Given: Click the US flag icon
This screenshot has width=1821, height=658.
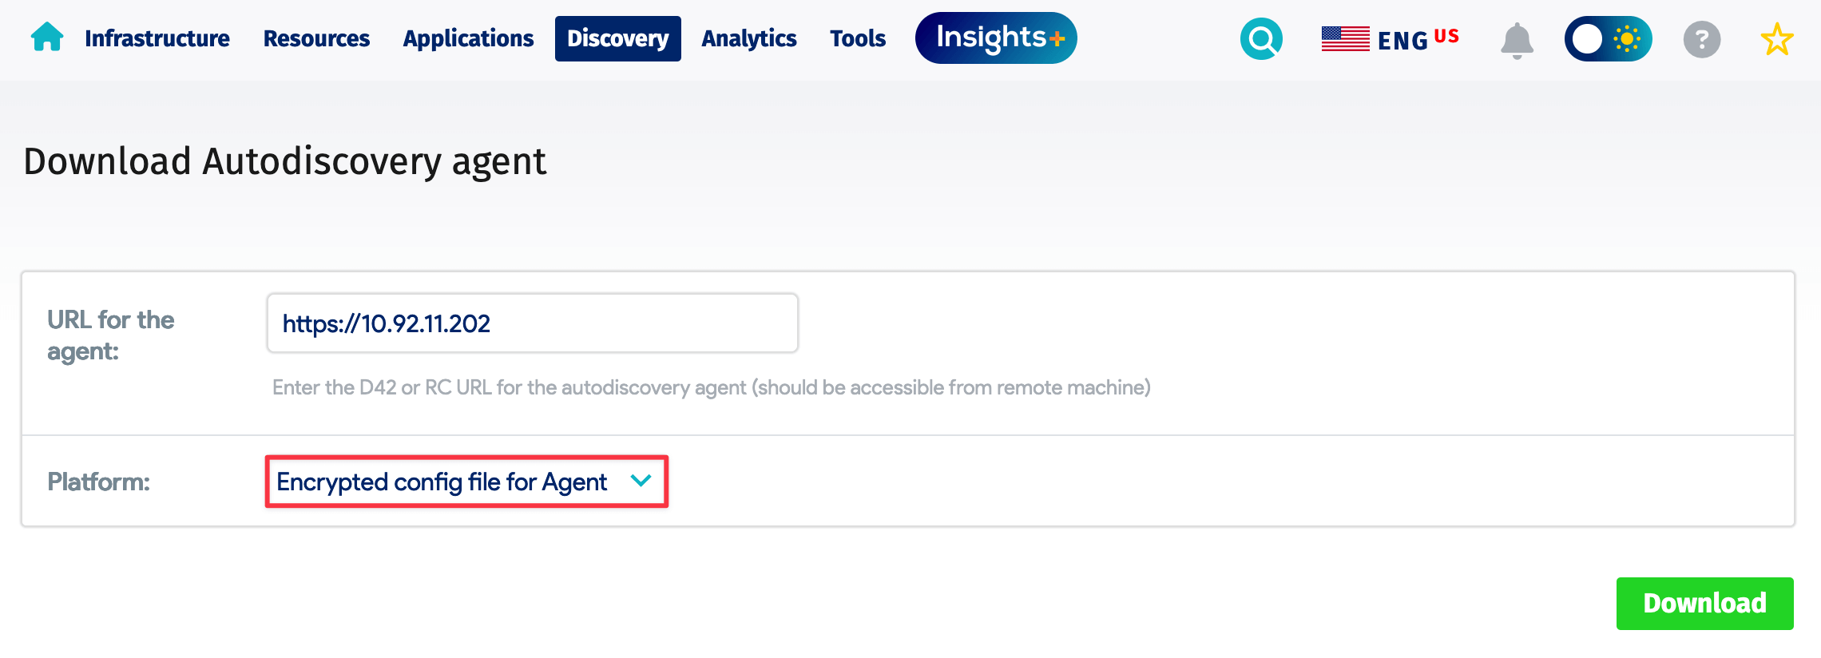Looking at the screenshot, I should pyautogui.click(x=1345, y=38).
